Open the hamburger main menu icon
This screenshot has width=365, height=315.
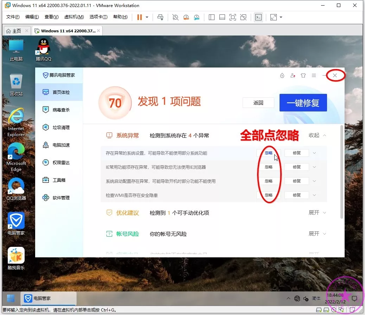click(314, 76)
